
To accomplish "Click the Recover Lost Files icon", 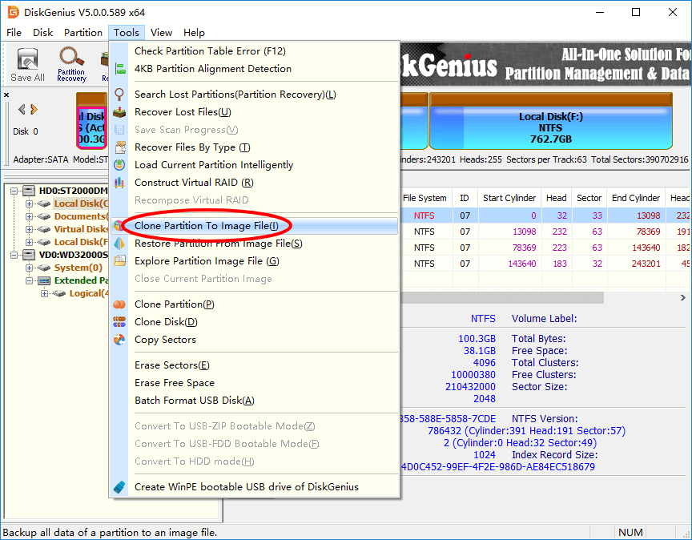I will pos(119,112).
